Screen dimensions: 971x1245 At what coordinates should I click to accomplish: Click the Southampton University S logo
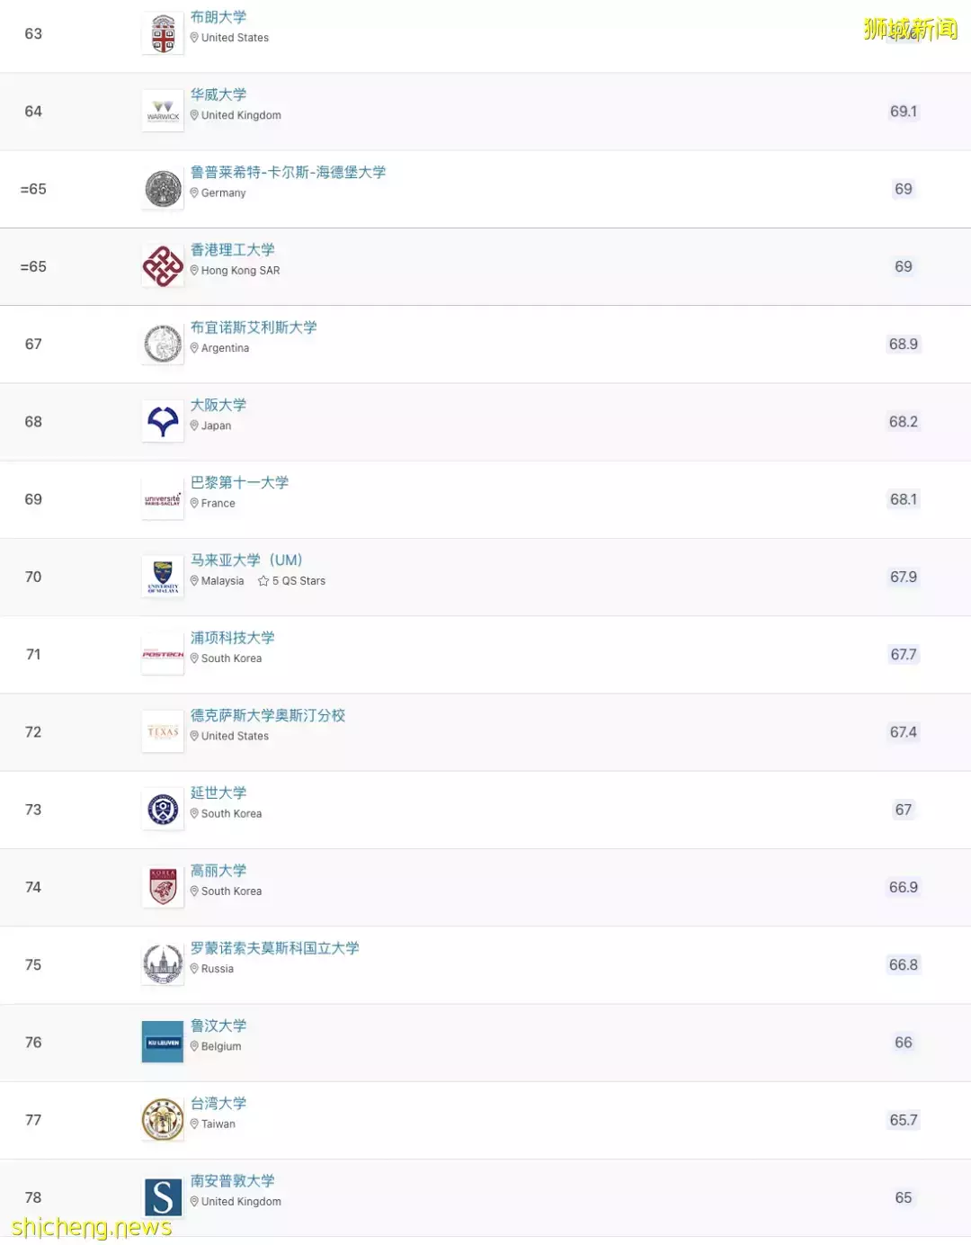[x=162, y=1196]
